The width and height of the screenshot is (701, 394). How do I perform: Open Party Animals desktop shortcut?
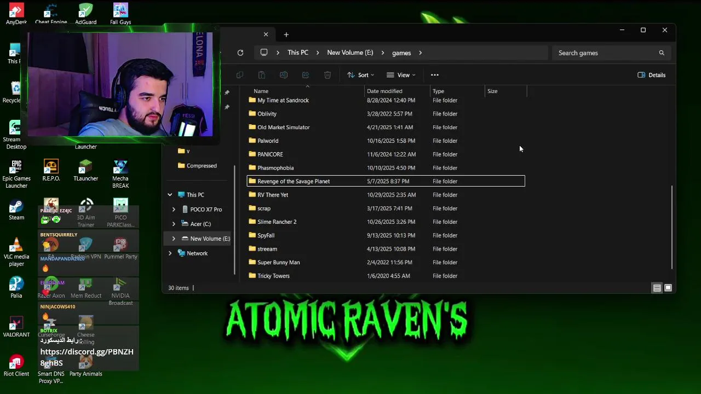tap(86, 366)
